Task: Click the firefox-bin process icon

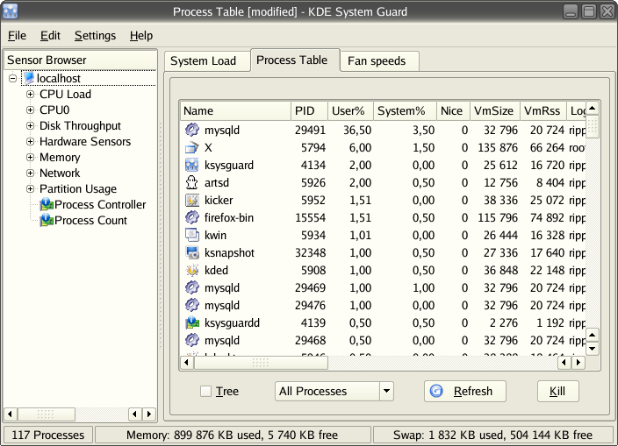Action: tap(192, 217)
